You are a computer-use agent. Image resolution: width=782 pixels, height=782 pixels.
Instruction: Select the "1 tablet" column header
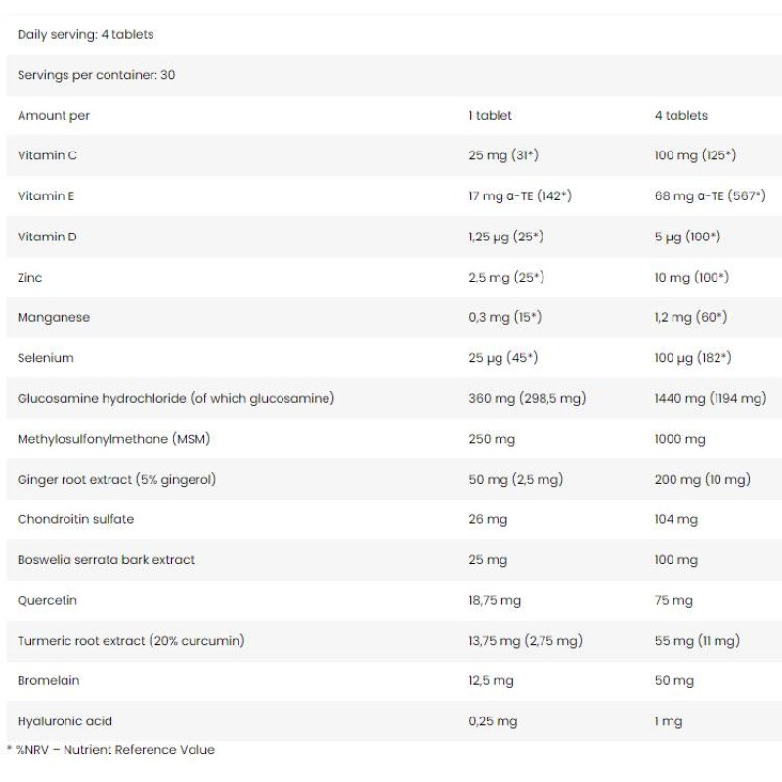click(490, 115)
